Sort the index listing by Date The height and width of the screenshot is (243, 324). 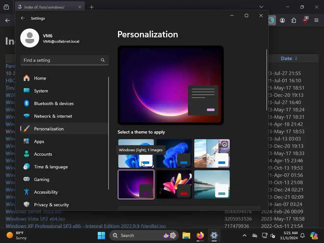click(289, 59)
